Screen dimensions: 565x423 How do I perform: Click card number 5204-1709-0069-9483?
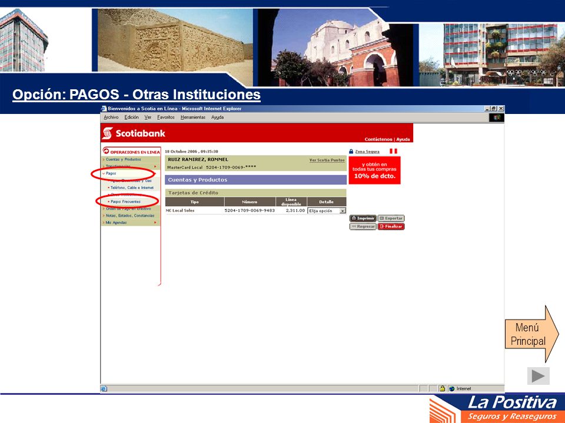[250, 210]
